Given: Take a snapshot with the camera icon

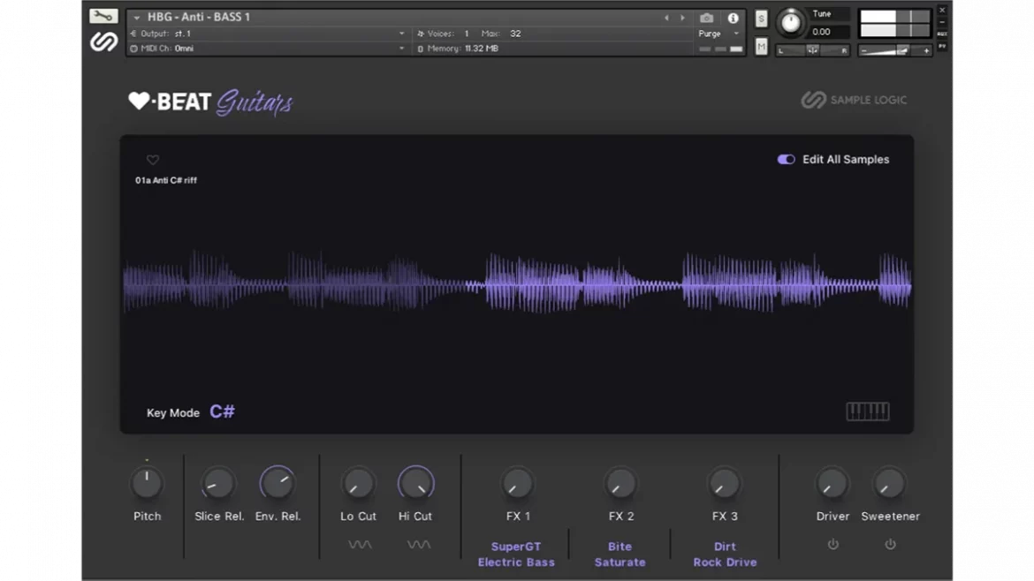Looking at the screenshot, I should click(x=706, y=19).
